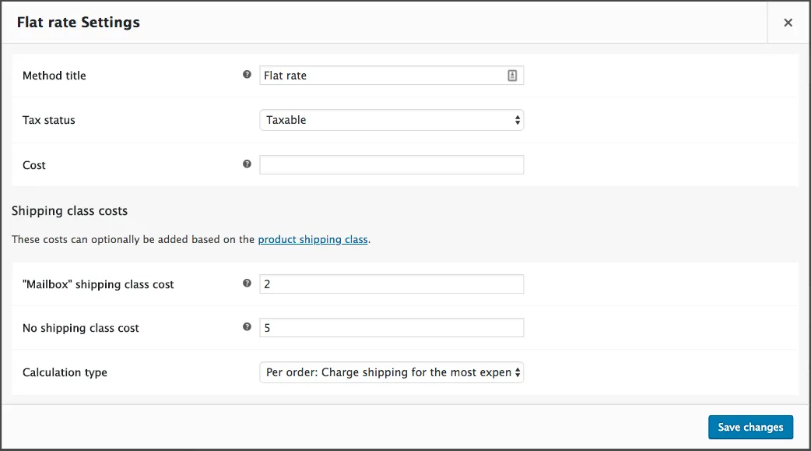811x451 pixels.
Task: Click the "Mailbox" shipping class cost help icon
Action: point(247,284)
